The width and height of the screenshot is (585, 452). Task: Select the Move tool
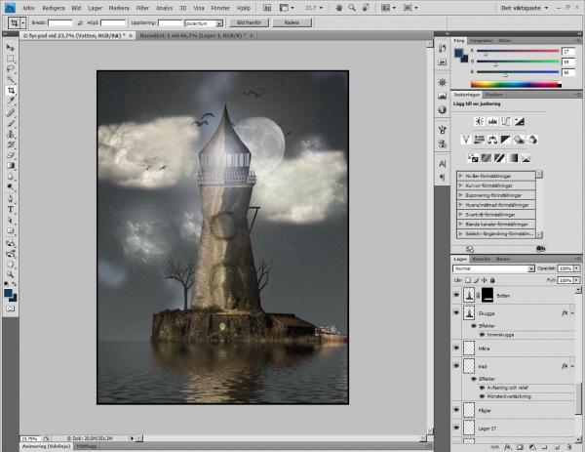(10, 48)
